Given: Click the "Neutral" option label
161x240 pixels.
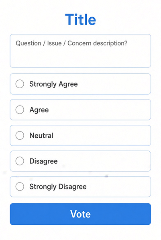Looking at the screenshot, I should pos(41,136).
